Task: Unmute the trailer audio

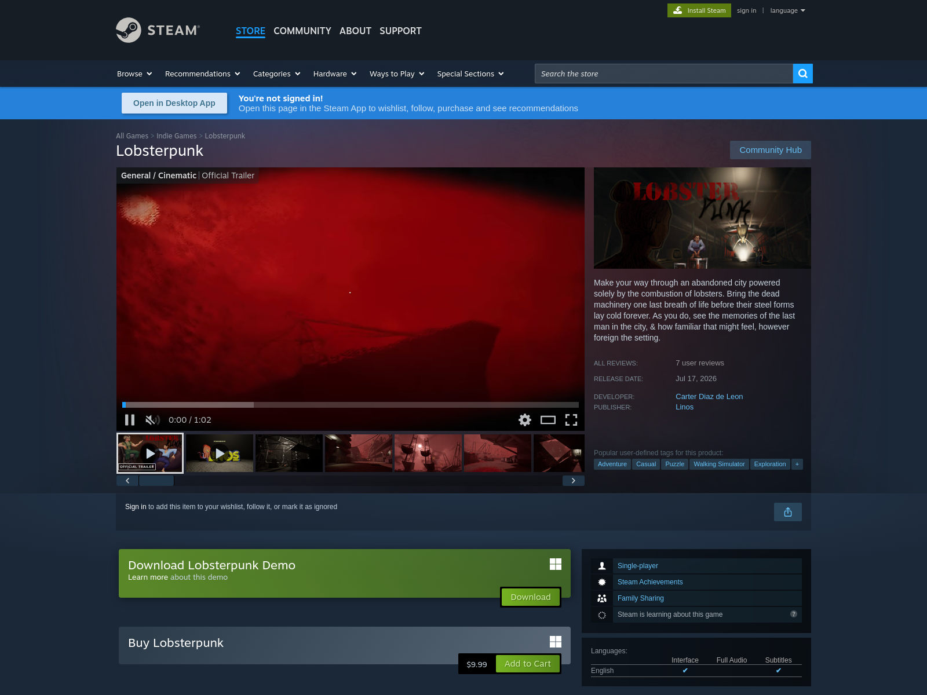Action: [x=152, y=420]
